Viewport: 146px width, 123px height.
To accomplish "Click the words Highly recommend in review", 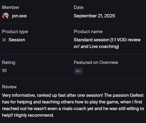I will (x=34, y=115).
